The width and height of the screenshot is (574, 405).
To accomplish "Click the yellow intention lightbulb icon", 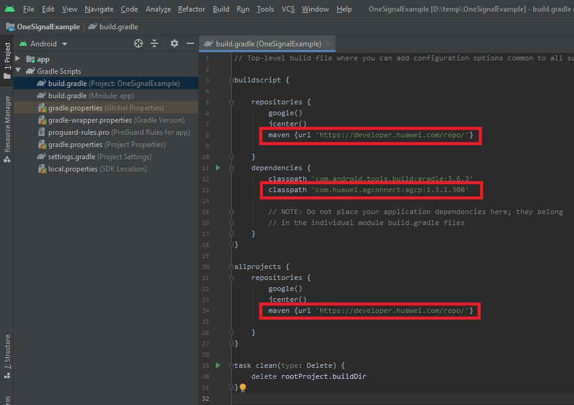I will coord(242,387).
